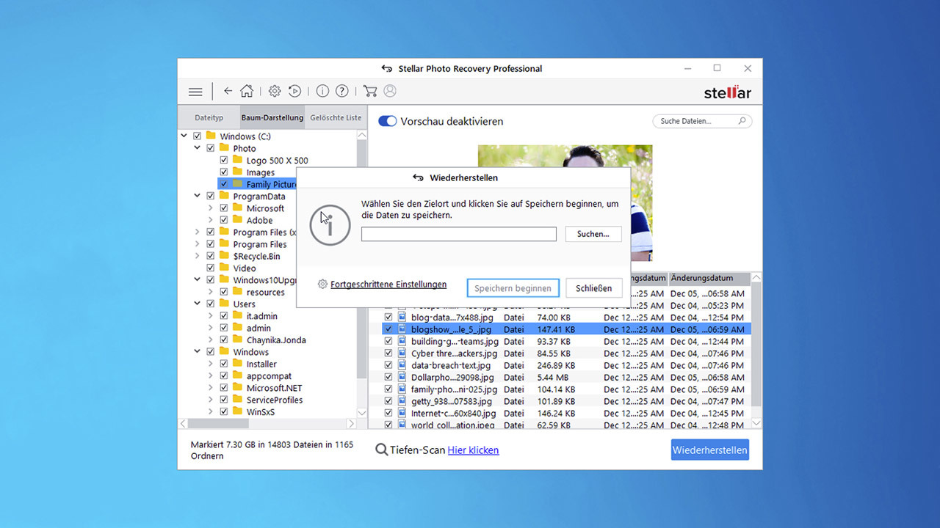
Task: Select the blogshow_...le_5_.jpg file row
Action: pyautogui.click(x=566, y=329)
